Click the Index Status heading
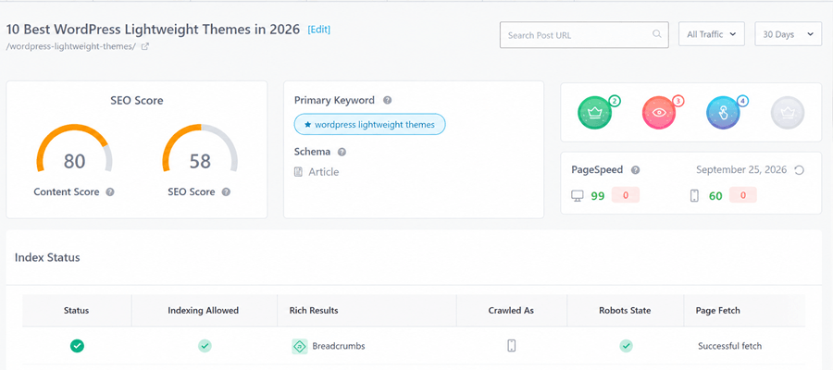The height and width of the screenshot is (370, 833). point(47,257)
